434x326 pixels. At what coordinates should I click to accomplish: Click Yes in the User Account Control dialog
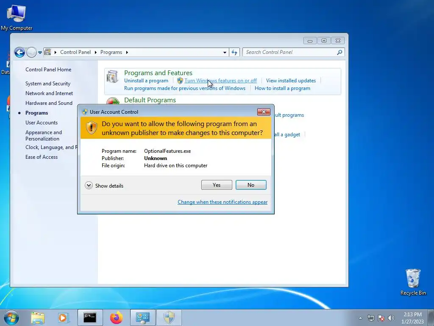pos(217,185)
